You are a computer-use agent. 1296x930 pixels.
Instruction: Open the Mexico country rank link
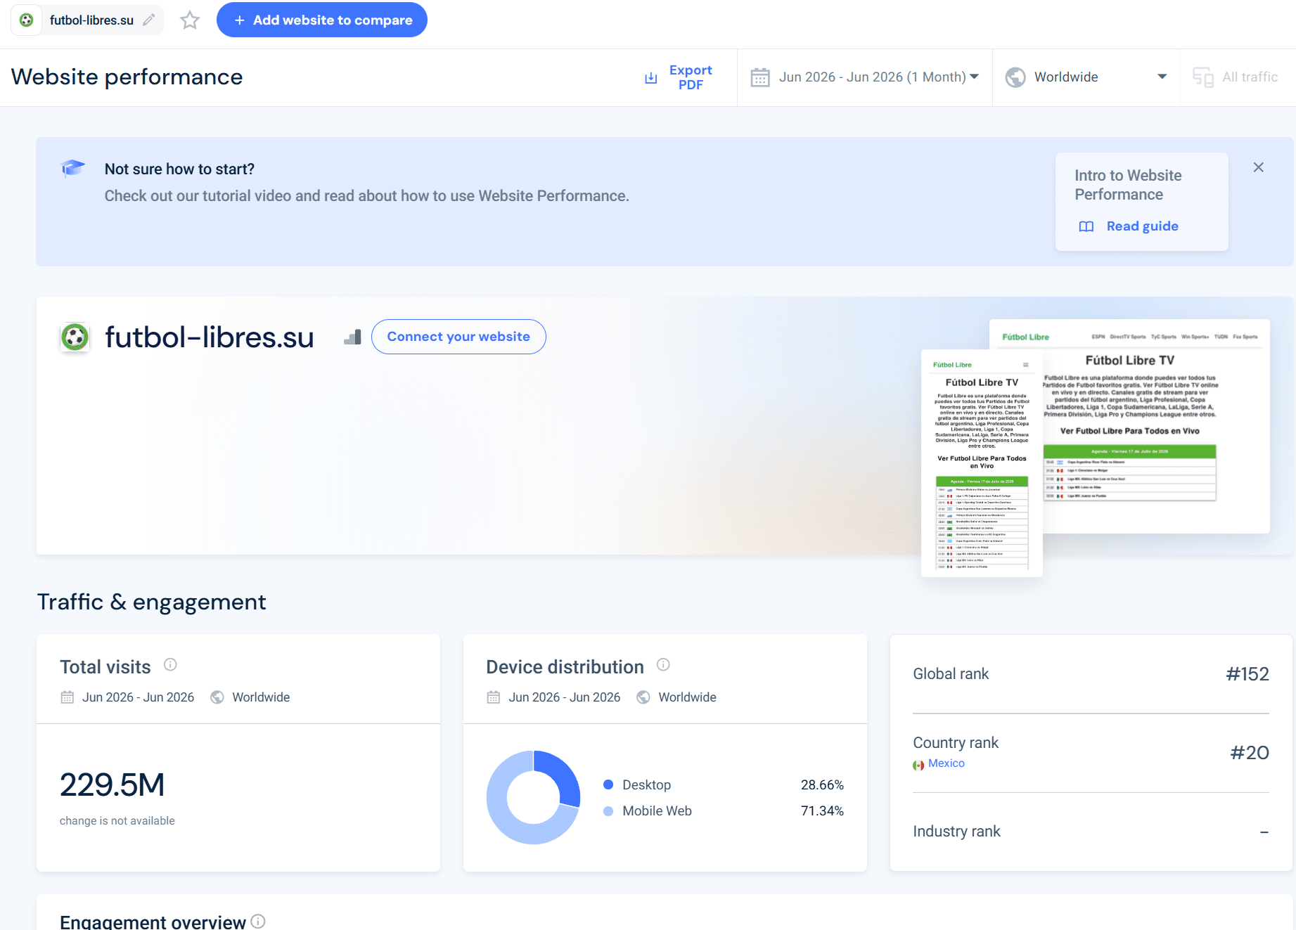[947, 763]
